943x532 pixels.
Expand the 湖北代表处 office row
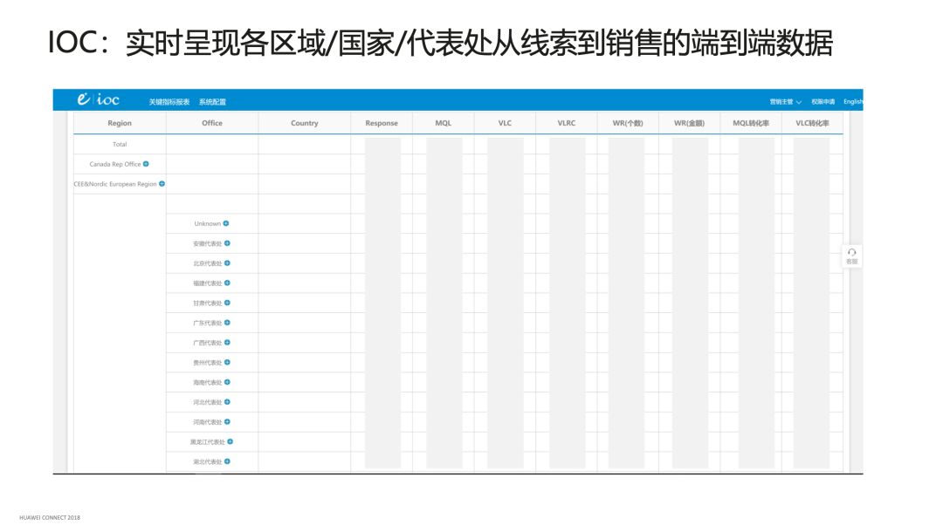click(x=227, y=461)
